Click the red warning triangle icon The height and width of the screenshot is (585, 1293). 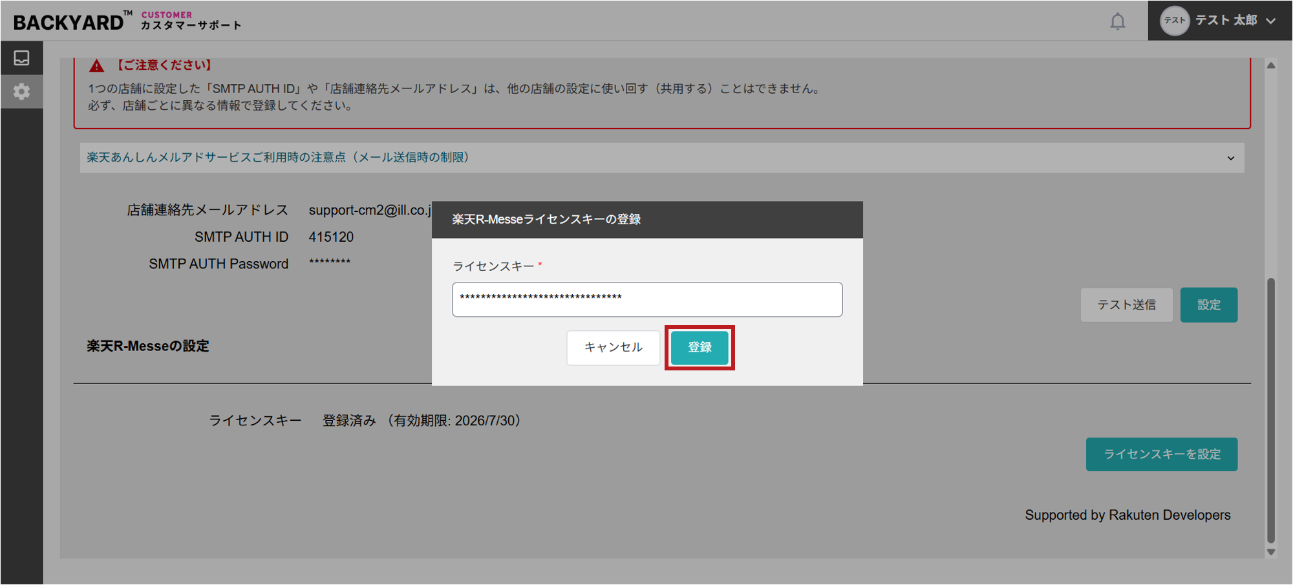click(x=96, y=65)
